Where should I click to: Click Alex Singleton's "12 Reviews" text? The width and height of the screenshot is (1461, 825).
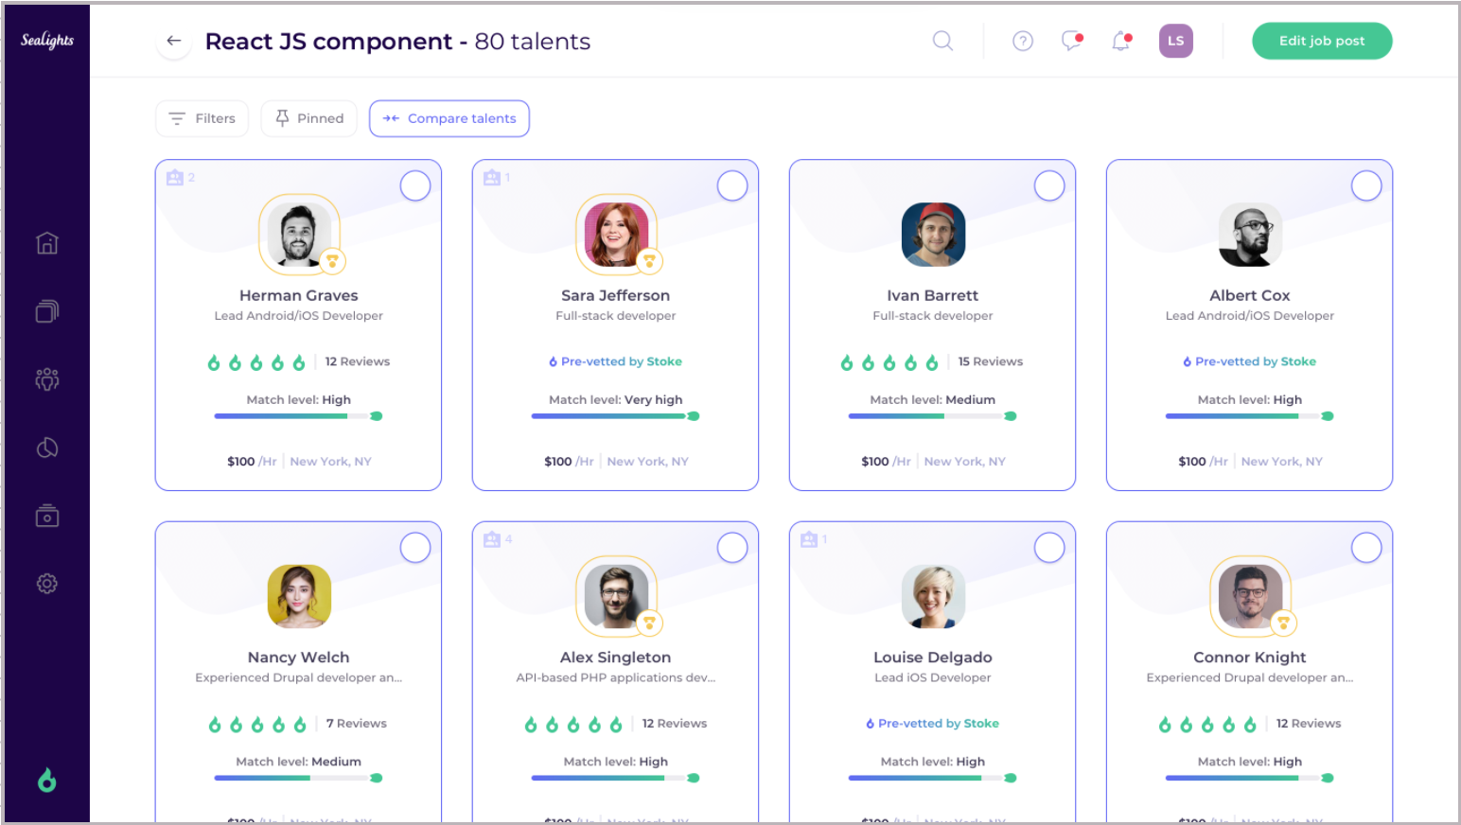tap(675, 723)
